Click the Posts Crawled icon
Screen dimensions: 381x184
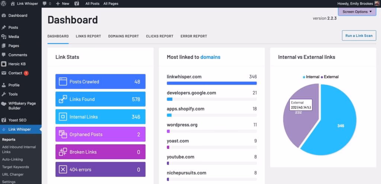pos(63,82)
